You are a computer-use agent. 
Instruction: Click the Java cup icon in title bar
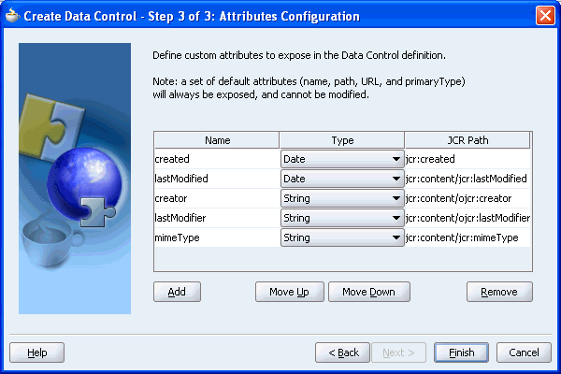(x=12, y=15)
